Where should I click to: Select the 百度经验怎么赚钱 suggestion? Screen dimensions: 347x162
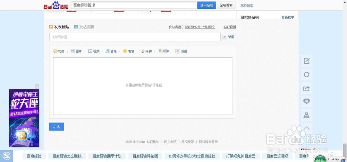[67, 156]
